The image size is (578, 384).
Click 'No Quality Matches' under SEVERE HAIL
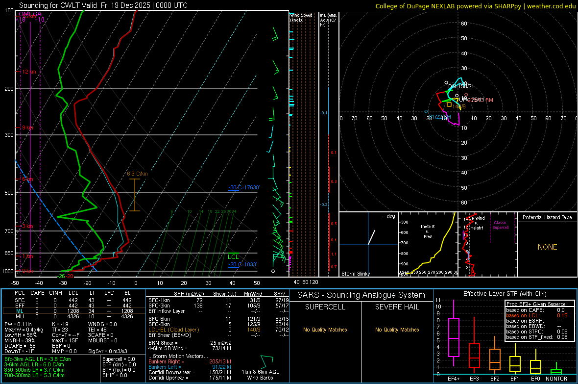(397, 330)
